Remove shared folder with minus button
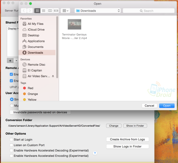This screenshot has width=178, height=163. tap(16, 61)
